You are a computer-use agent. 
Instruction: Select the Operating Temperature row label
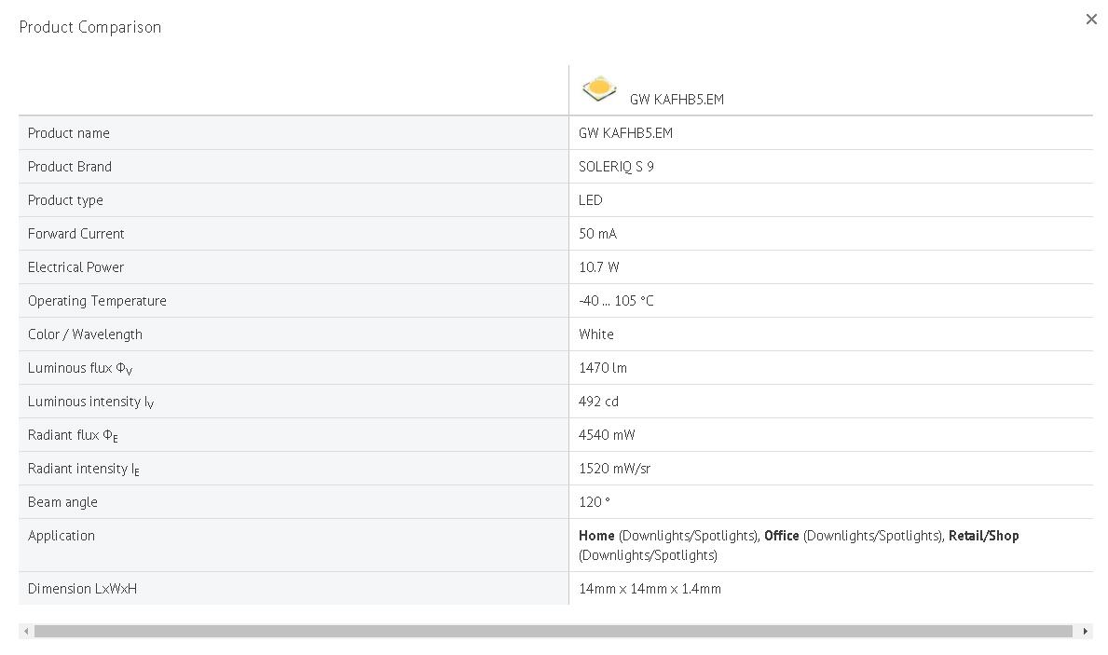click(x=97, y=301)
